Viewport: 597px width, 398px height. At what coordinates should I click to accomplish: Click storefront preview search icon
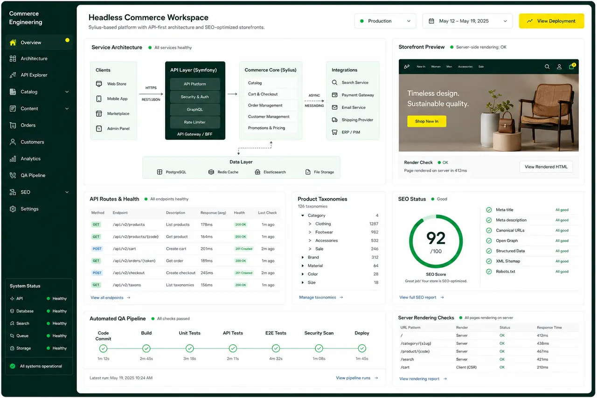(547, 67)
